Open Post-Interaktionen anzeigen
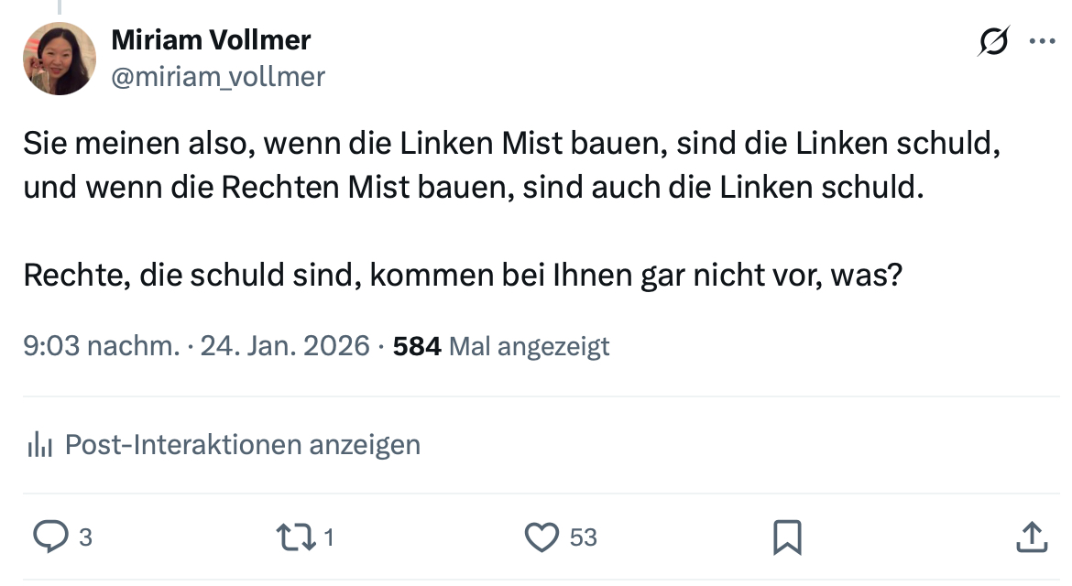The height and width of the screenshot is (586, 1072). (x=243, y=445)
